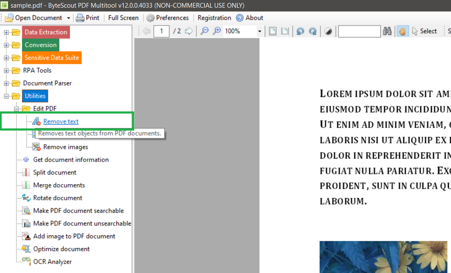Rotate page clockwise icon

point(313,31)
